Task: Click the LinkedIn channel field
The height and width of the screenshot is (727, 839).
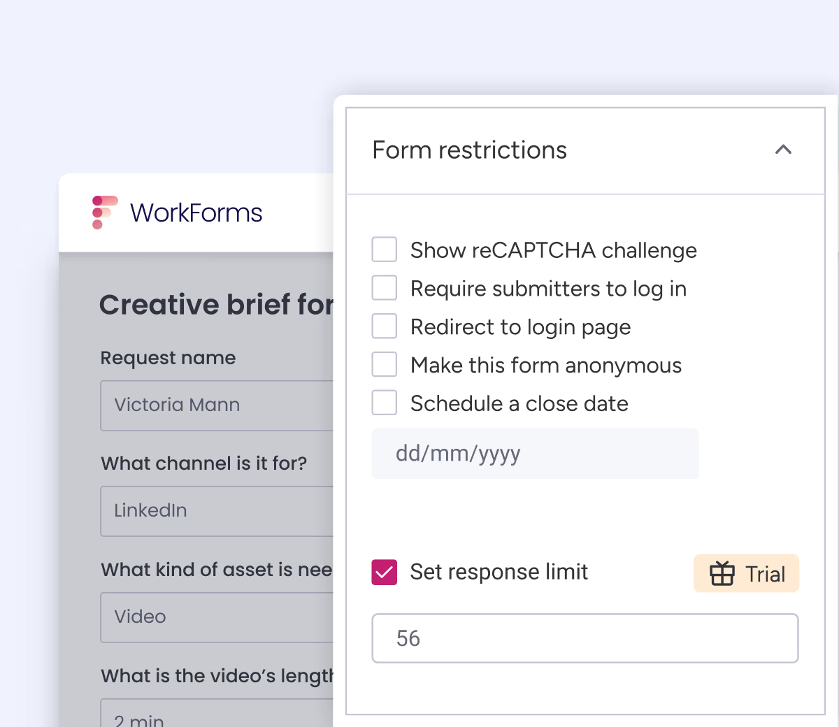Action: (217, 511)
